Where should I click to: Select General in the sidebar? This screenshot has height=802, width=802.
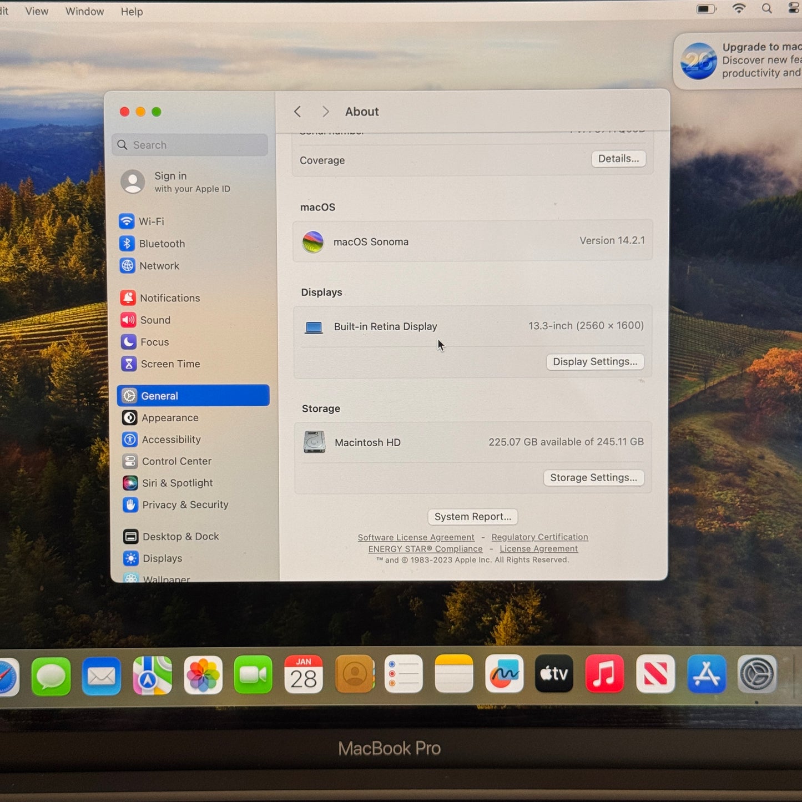(x=193, y=396)
